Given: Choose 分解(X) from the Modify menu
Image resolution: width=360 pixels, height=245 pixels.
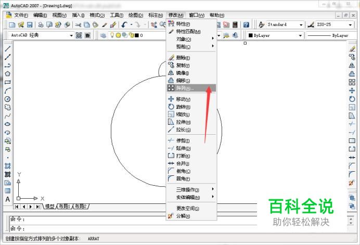Looking at the screenshot, I should [191, 216].
